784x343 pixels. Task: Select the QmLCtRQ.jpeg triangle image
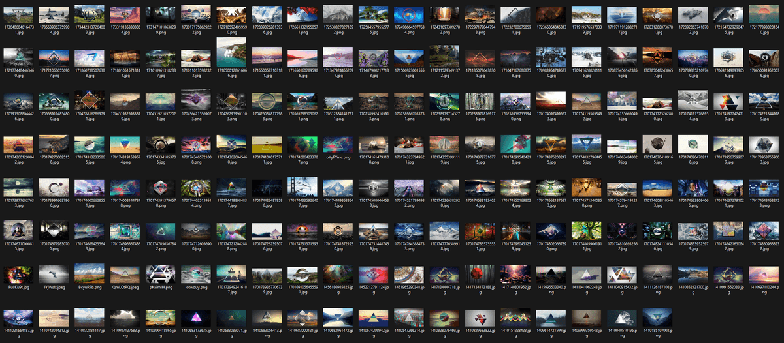coord(123,273)
